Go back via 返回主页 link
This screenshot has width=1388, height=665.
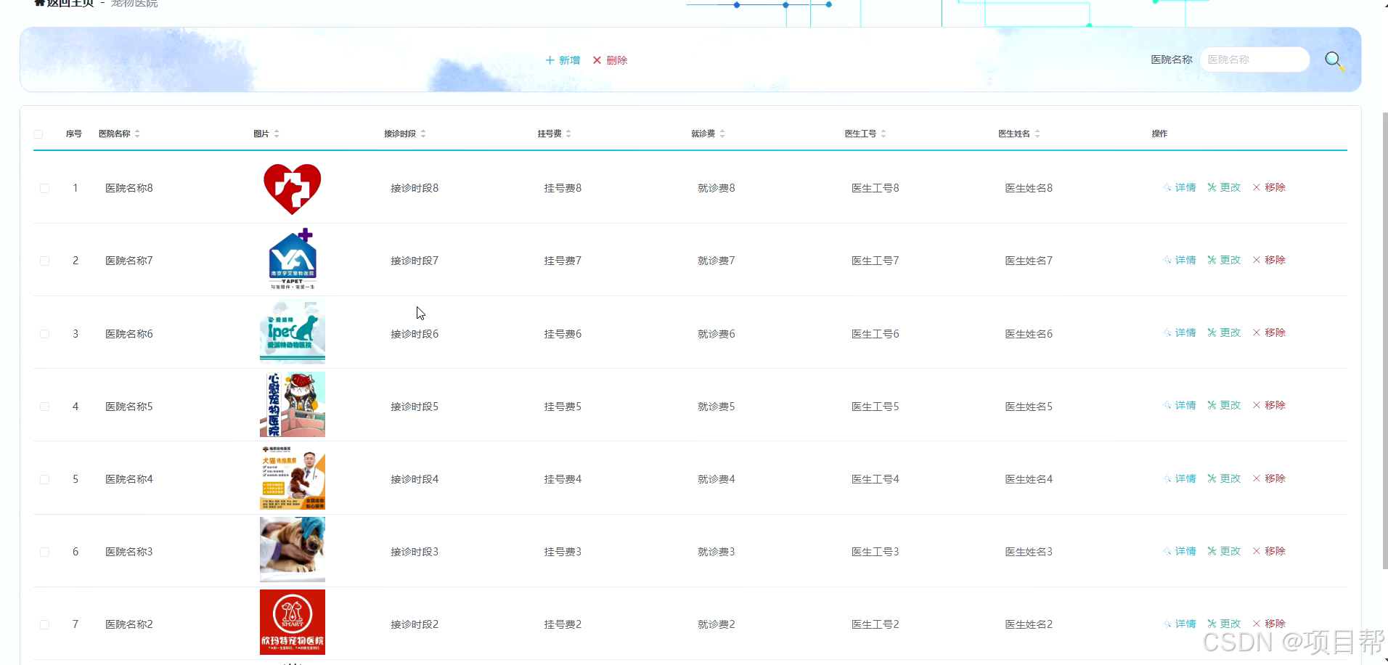tap(65, 4)
